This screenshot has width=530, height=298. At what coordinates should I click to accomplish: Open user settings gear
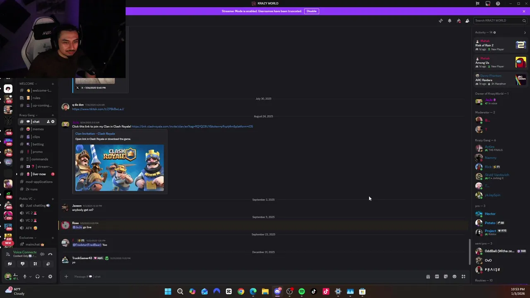[50, 276]
